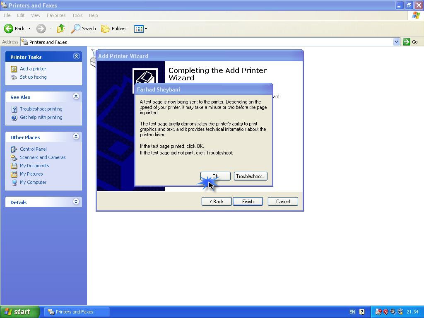The image size is (424, 318).
Task: Expand the Address bar dropdown arrow
Action: pos(396,42)
